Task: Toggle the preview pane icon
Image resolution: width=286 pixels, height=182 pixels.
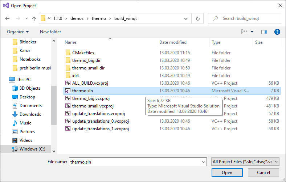Action: 264,32
